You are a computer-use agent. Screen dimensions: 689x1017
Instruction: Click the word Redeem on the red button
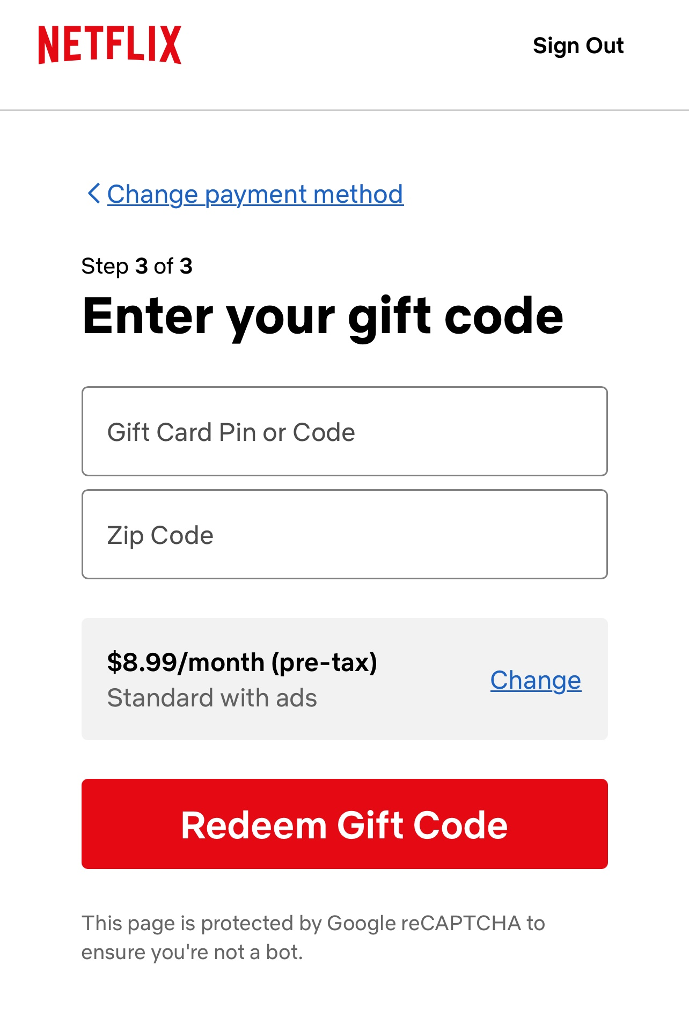coord(254,824)
